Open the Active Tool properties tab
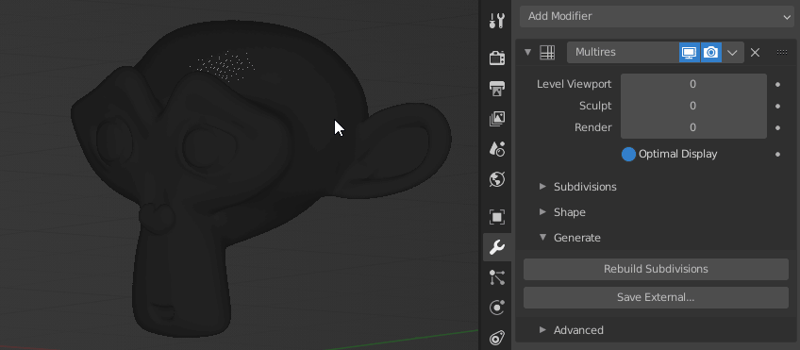This screenshot has width=800, height=350. pyautogui.click(x=496, y=21)
